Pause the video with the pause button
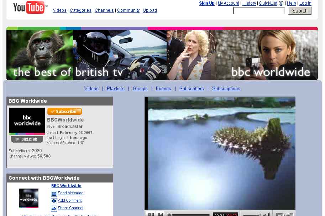The image size is (325, 216). point(151,214)
